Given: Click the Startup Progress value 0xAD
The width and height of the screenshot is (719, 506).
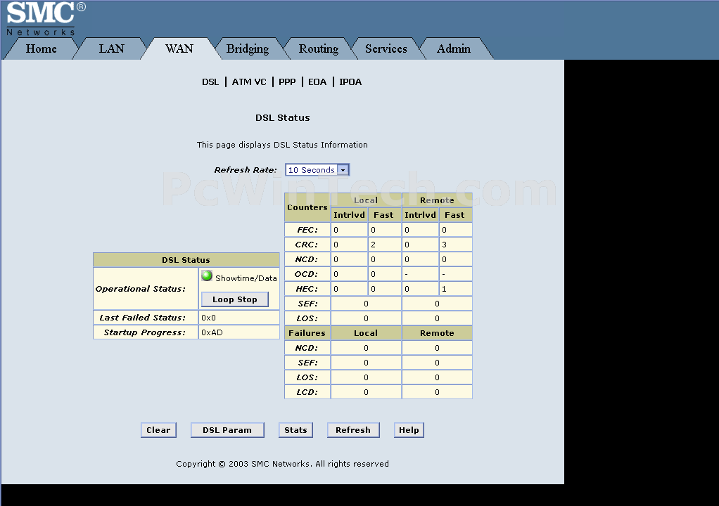Looking at the screenshot, I should click(x=212, y=332).
